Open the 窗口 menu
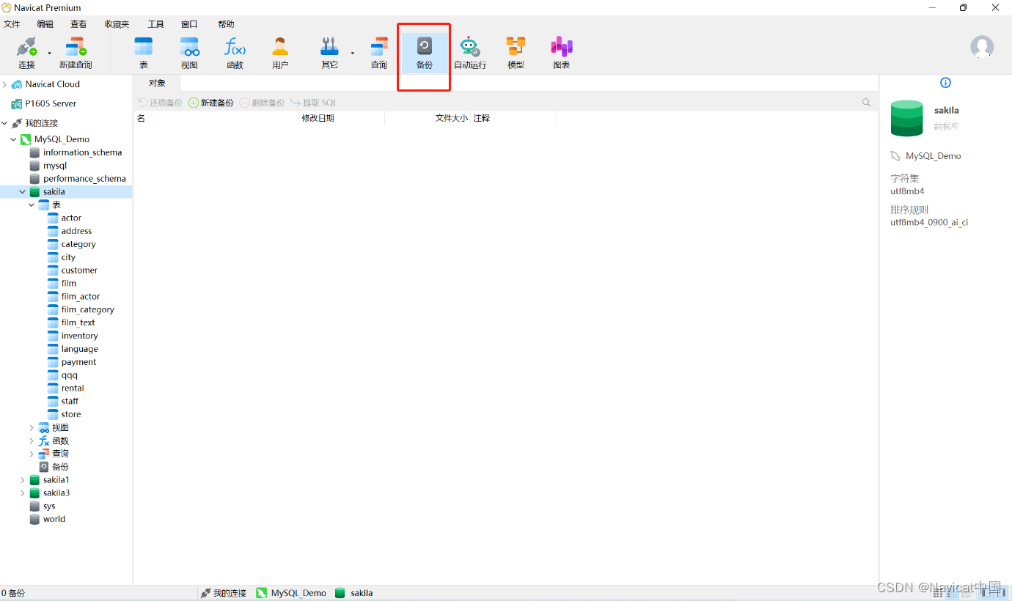Screen dimensions: 1012x601 [x=189, y=24]
